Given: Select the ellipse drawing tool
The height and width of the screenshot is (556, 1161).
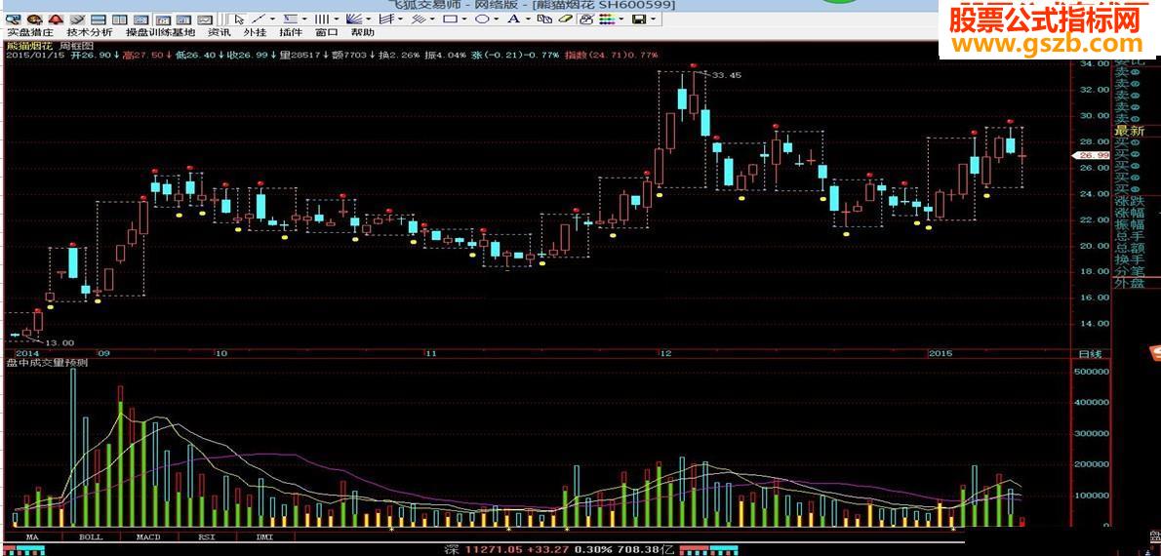Looking at the screenshot, I should (481, 20).
